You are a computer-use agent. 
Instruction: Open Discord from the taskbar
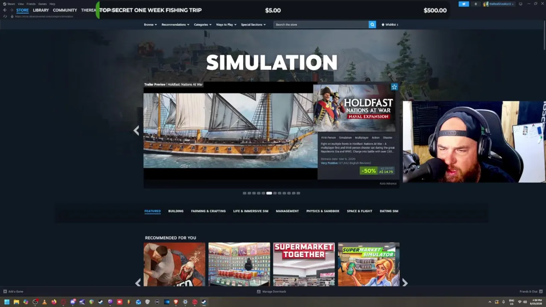pos(73,302)
